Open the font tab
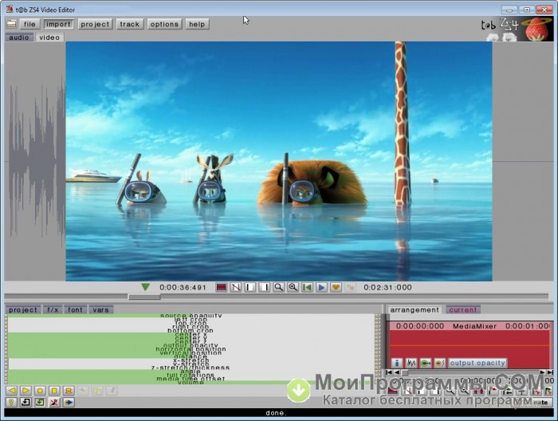This screenshot has height=421, width=558. tap(75, 309)
